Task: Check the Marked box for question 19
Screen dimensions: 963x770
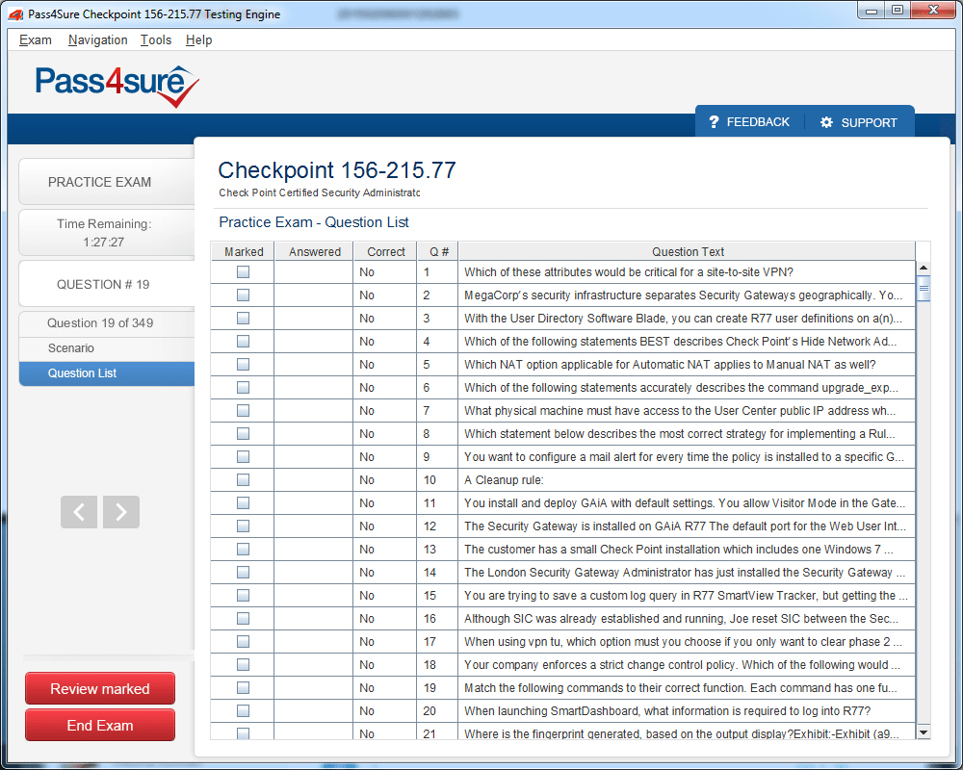Action: 243,688
